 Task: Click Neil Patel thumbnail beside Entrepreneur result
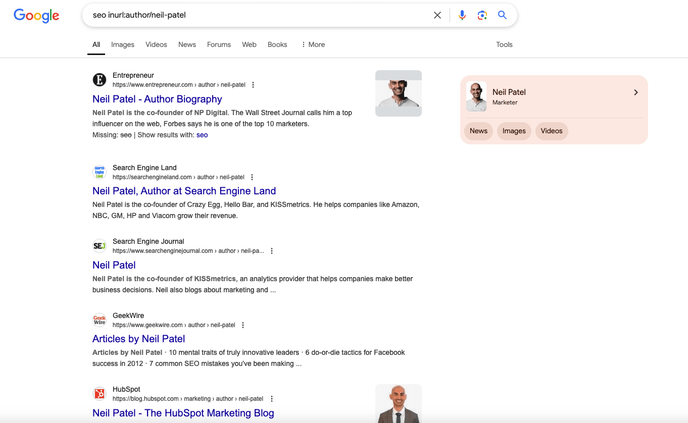pos(398,93)
